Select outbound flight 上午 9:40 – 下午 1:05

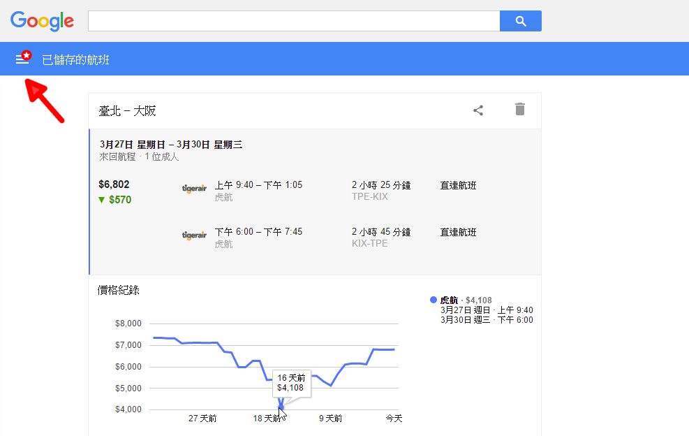(258, 185)
